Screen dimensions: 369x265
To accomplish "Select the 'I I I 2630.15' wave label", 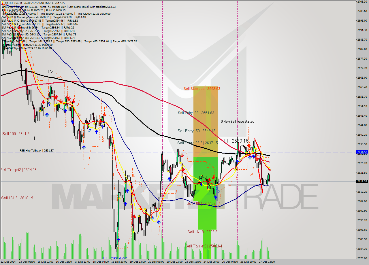I will tap(236, 141).
